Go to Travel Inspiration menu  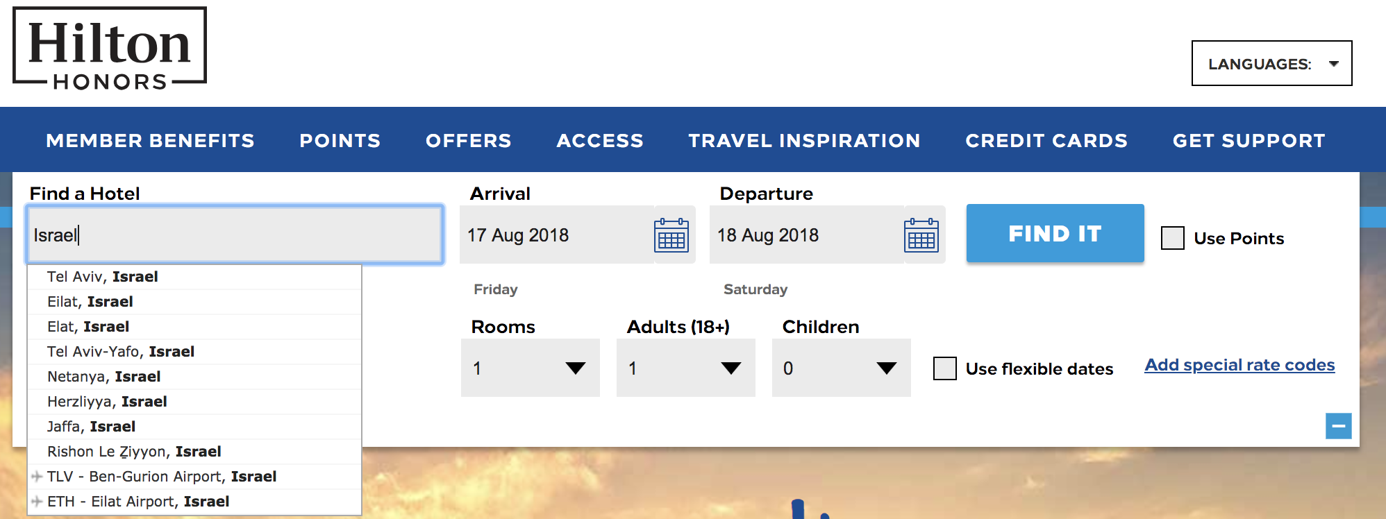coord(804,140)
